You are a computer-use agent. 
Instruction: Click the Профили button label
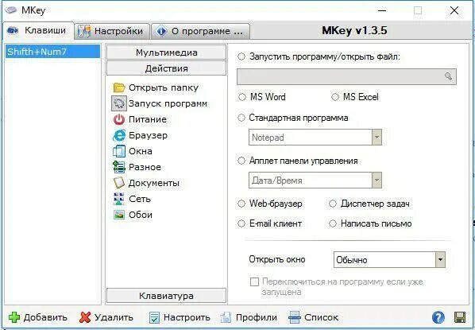[257, 317]
